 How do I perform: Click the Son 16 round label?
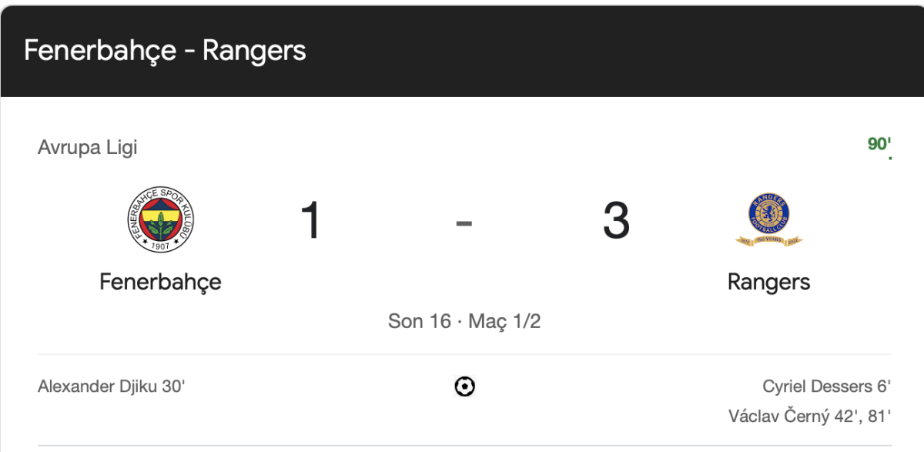(419, 321)
